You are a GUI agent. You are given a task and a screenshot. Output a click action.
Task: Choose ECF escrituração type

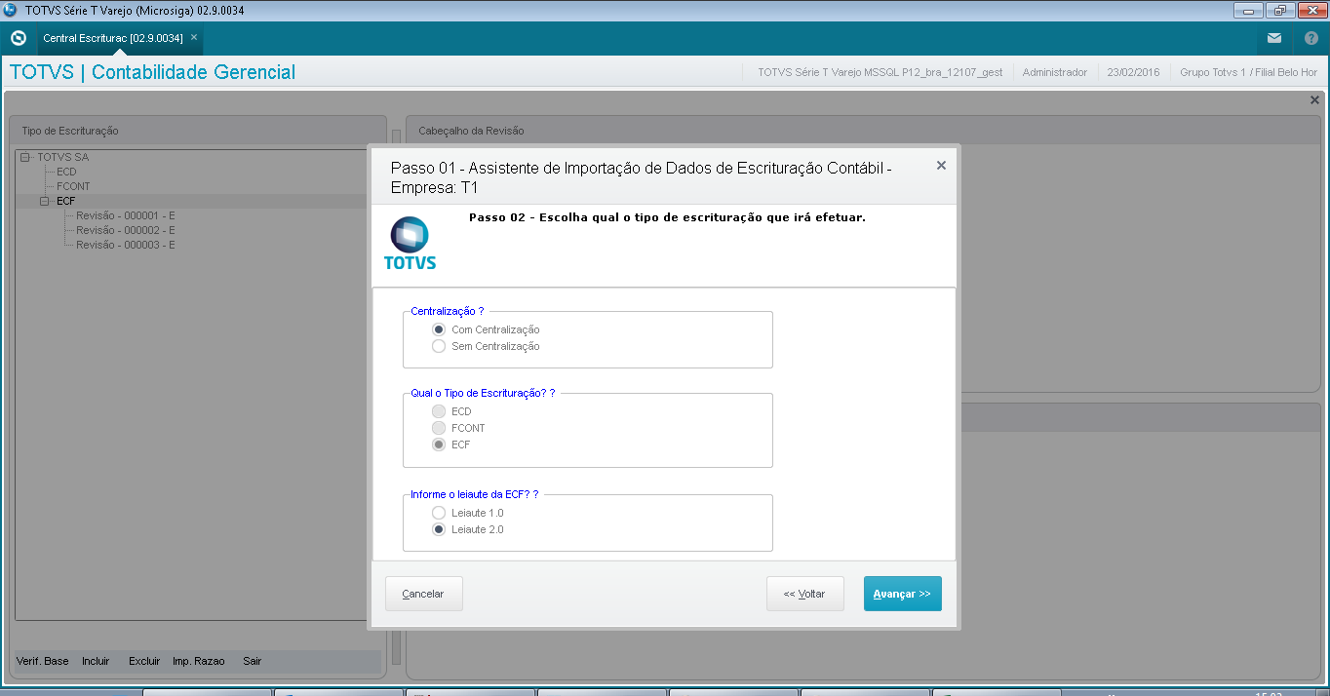439,445
